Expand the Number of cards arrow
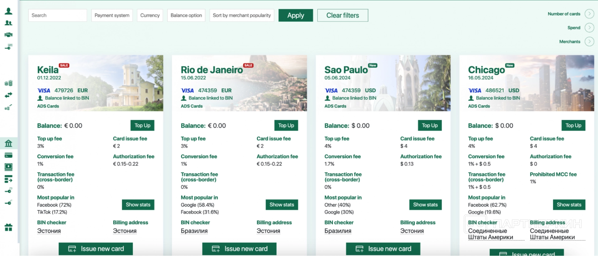The height and width of the screenshot is (256, 598). point(589,14)
